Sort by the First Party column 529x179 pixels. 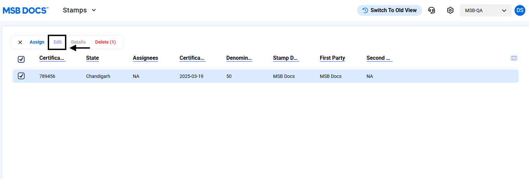[x=332, y=58]
